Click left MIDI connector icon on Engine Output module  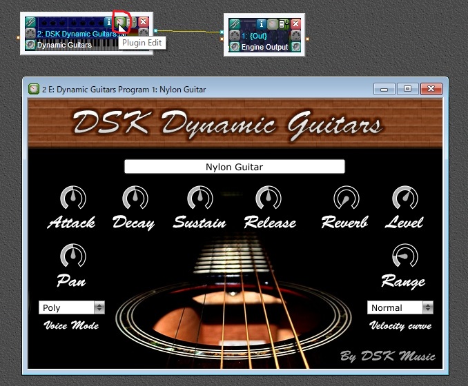tap(235, 35)
